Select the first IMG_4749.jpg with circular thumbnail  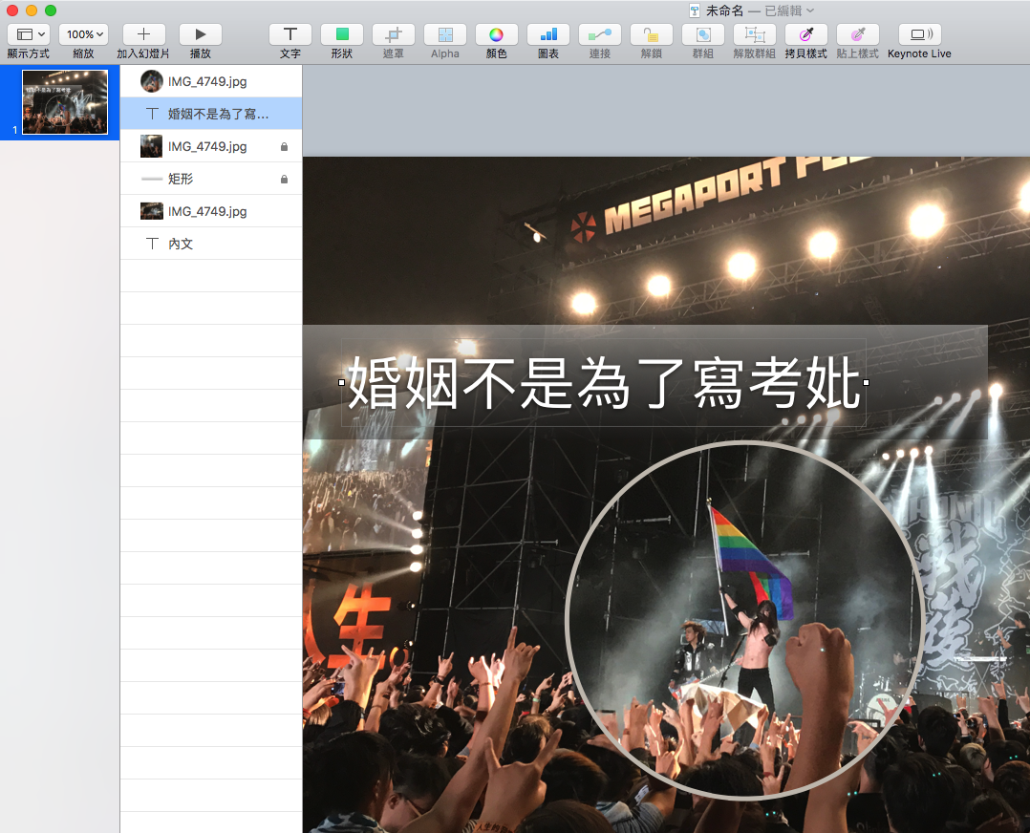pyautogui.click(x=206, y=81)
